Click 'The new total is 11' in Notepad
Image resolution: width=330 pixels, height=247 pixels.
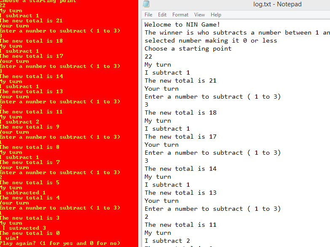(180, 225)
